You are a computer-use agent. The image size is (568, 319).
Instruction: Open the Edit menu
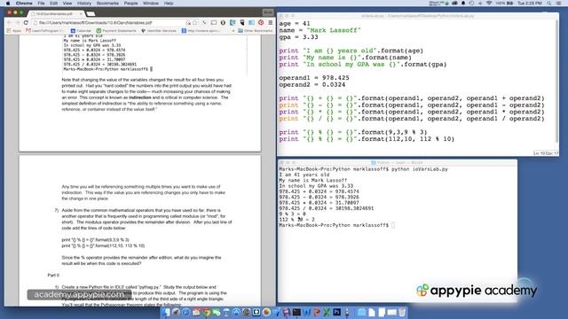click(53, 4)
